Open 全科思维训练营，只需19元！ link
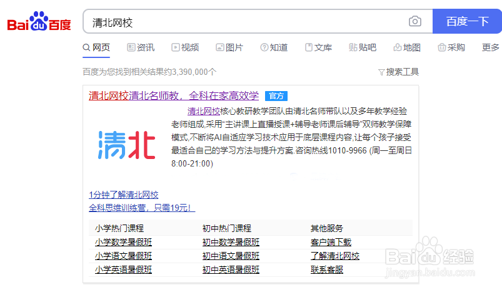Screen dimensions: 502x290 [142, 208]
